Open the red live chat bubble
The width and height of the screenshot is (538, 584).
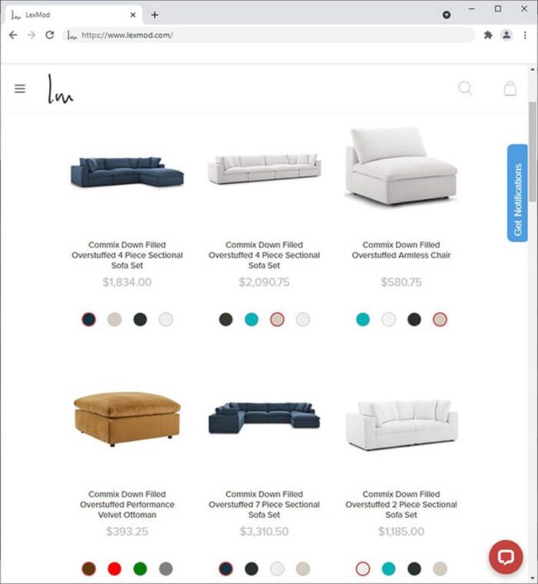[x=506, y=557]
